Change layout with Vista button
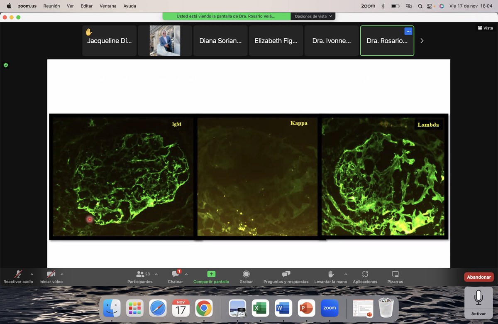Image resolution: width=498 pixels, height=324 pixels. 485,28
